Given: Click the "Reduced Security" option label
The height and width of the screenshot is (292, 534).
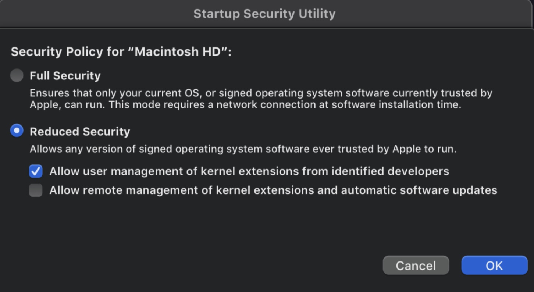Looking at the screenshot, I should (80, 132).
